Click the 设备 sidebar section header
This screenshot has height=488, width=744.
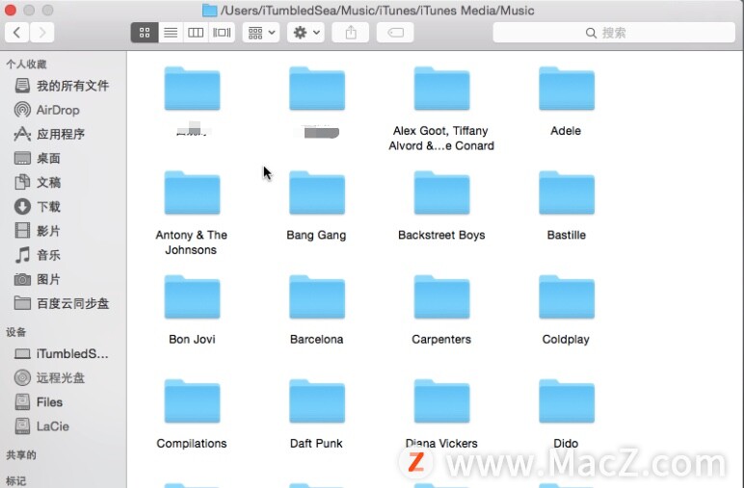16,332
